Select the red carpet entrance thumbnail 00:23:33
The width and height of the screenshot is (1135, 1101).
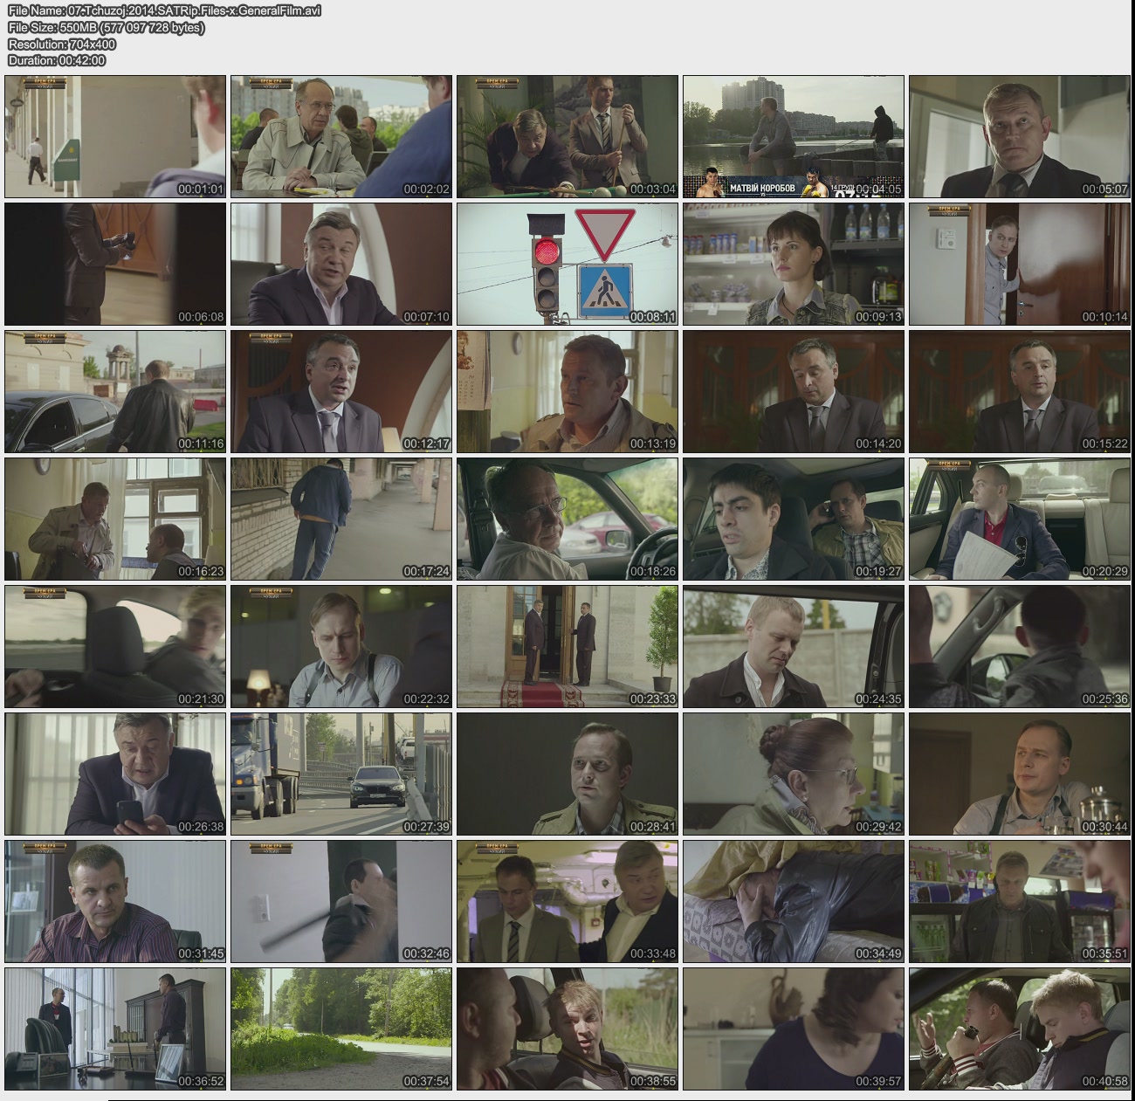pos(567,646)
